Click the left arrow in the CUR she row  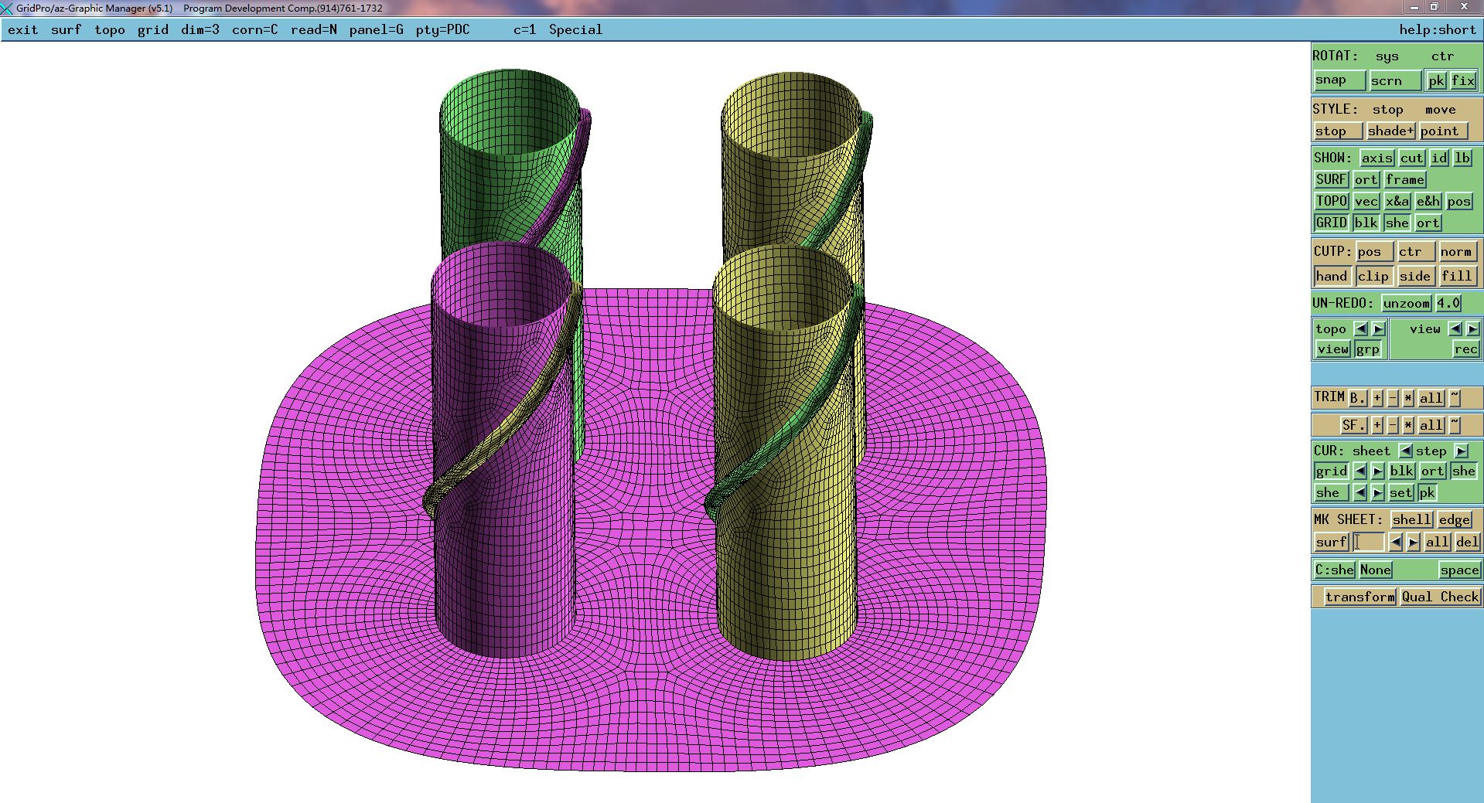(1360, 492)
